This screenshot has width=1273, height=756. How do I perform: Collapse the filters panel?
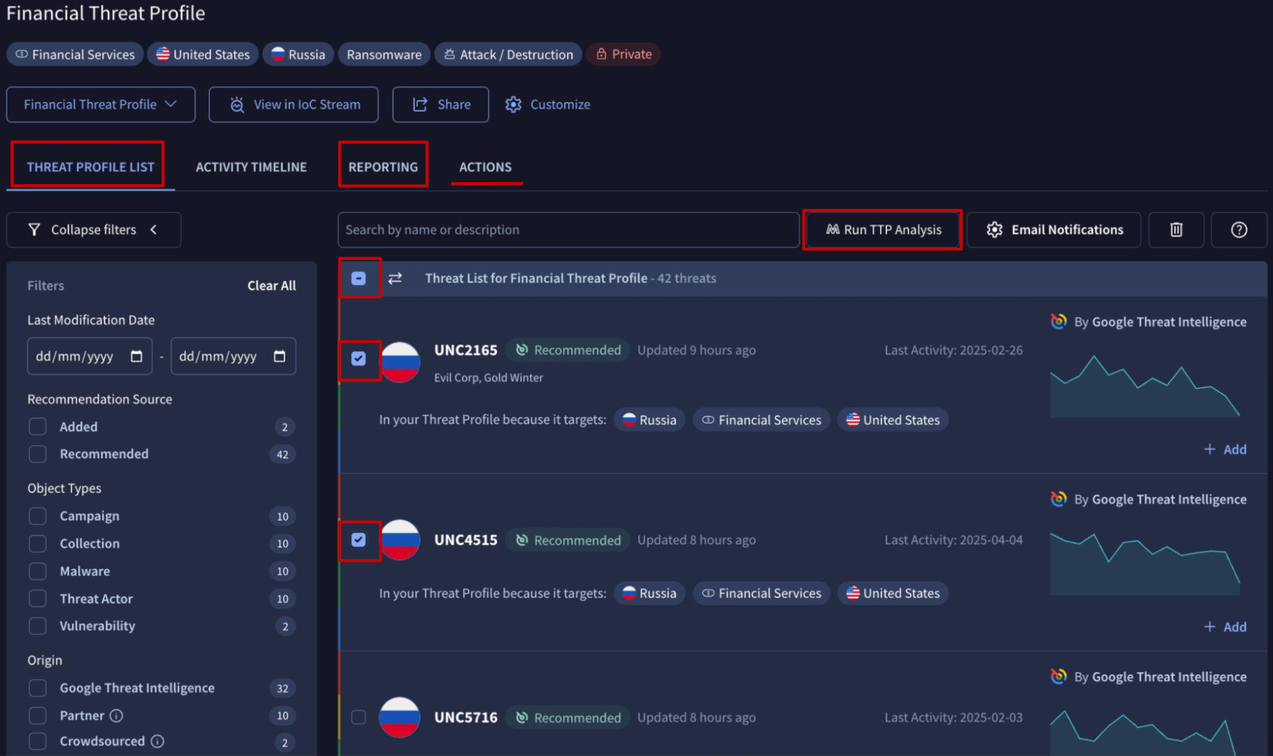coord(94,230)
